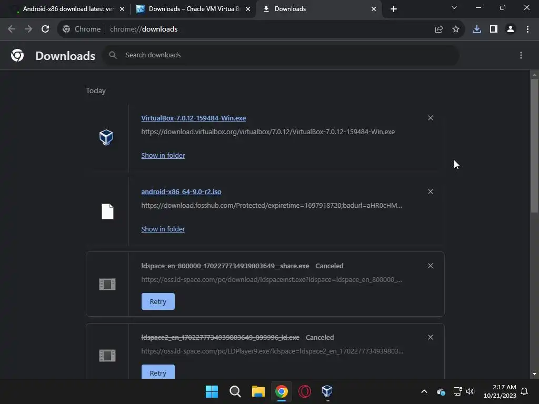The image size is (539, 404).
Task: Open the Chrome profile icon
Action: (511, 29)
